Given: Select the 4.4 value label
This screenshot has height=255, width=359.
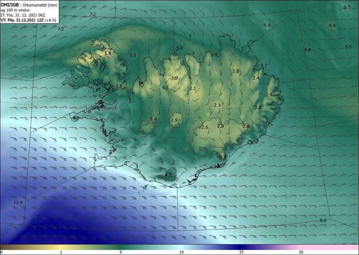Looking at the screenshot, I should pyautogui.click(x=332, y=25).
